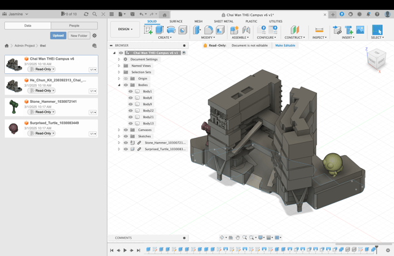The width and height of the screenshot is (394, 256).
Task: Click the Offset Plane icon in Construct
Action: click(295, 30)
